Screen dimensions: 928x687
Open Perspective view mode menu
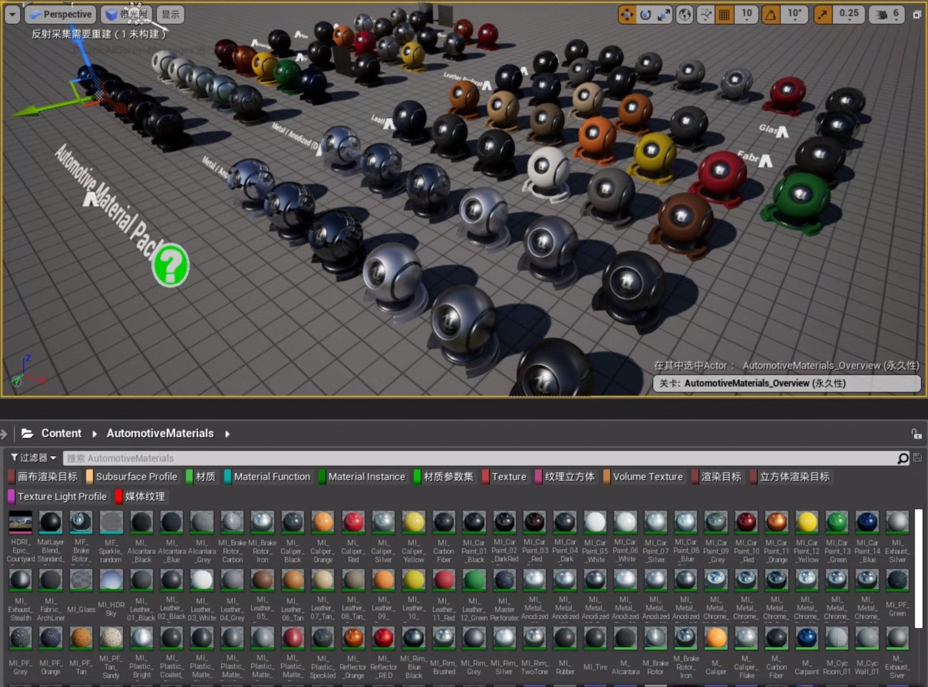[x=60, y=14]
